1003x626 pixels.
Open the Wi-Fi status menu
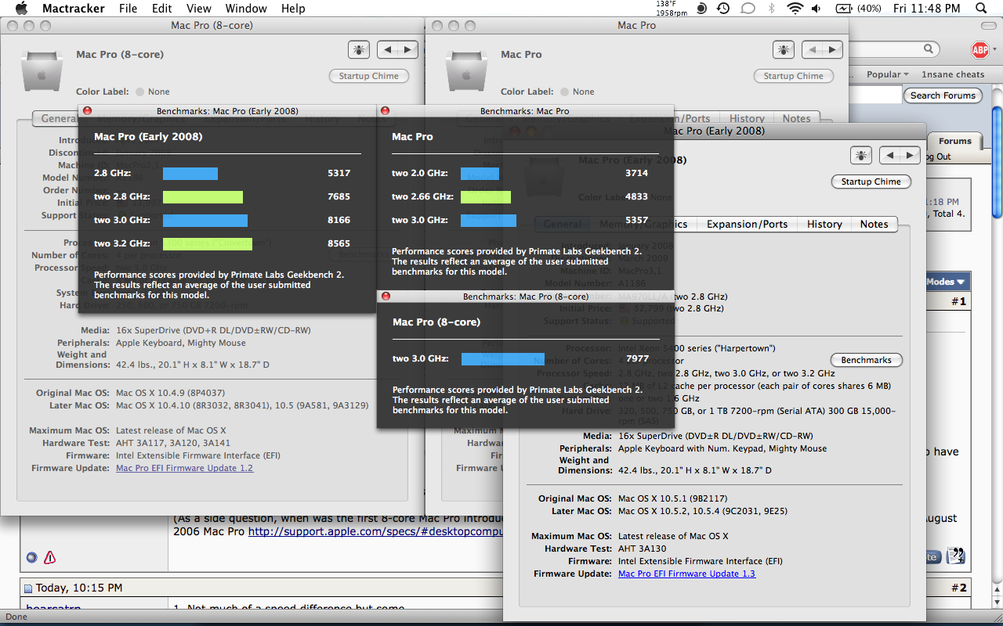click(795, 8)
